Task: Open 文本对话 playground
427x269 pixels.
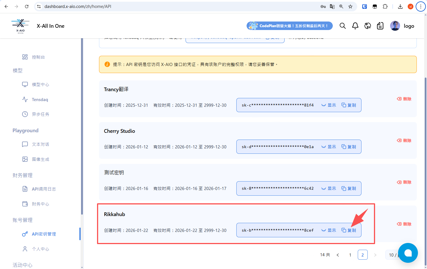Action: [x=35, y=144]
